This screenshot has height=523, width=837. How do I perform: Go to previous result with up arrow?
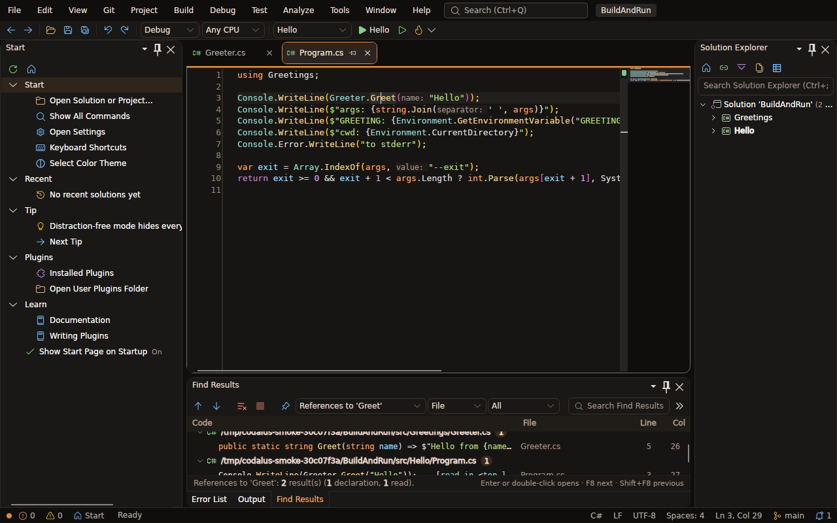click(198, 406)
